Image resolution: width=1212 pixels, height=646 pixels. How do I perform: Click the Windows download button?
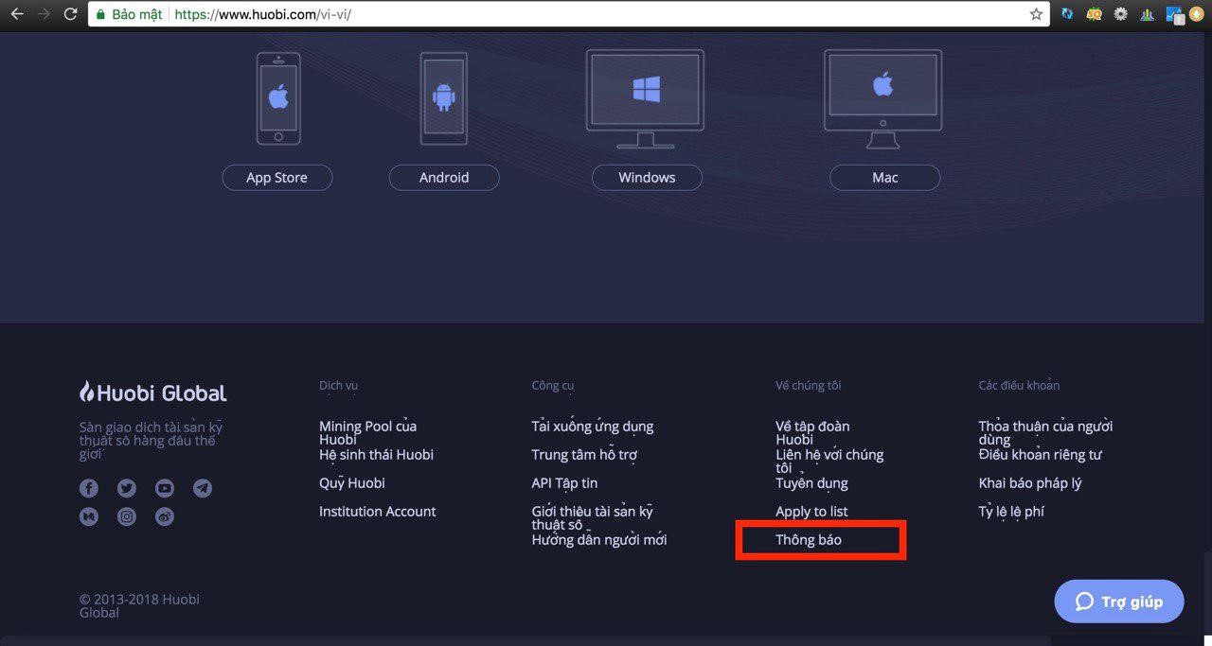tap(647, 178)
